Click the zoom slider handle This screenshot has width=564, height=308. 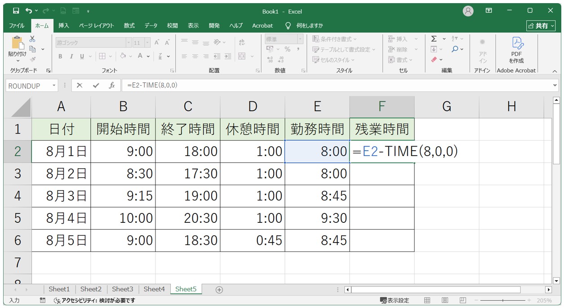tap(502, 300)
